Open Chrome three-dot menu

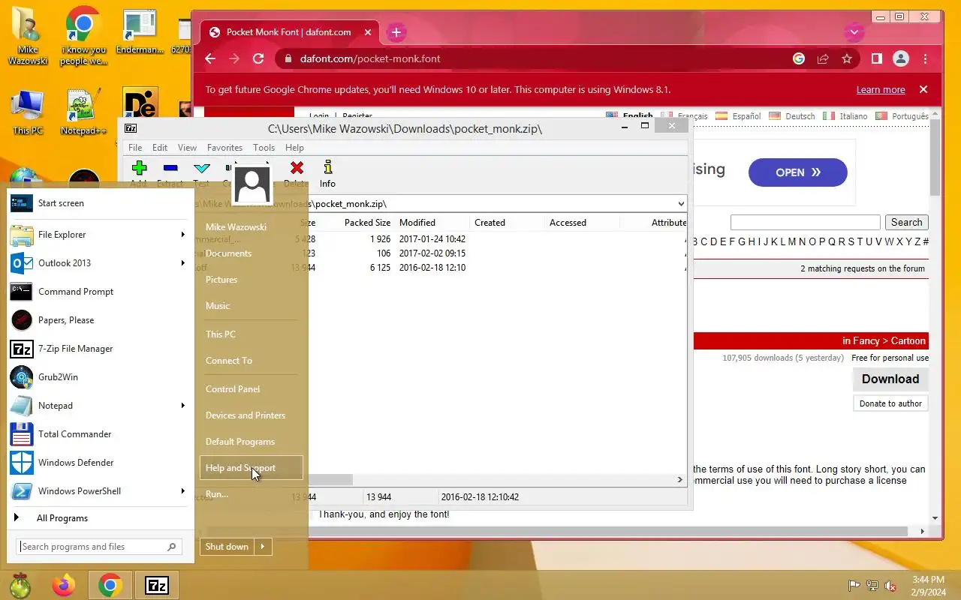[925, 58]
